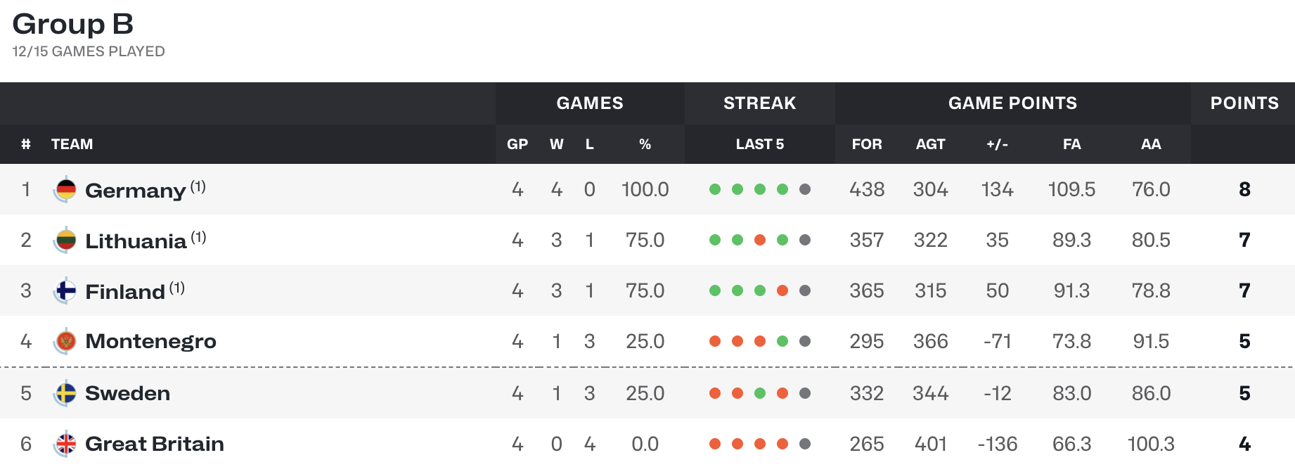Image resolution: width=1295 pixels, height=467 pixels.
Task: Click the Lithuania flag icon
Action: pyautogui.click(x=65, y=240)
